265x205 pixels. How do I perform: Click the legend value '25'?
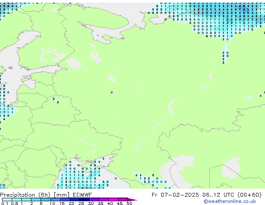(81, 203)
